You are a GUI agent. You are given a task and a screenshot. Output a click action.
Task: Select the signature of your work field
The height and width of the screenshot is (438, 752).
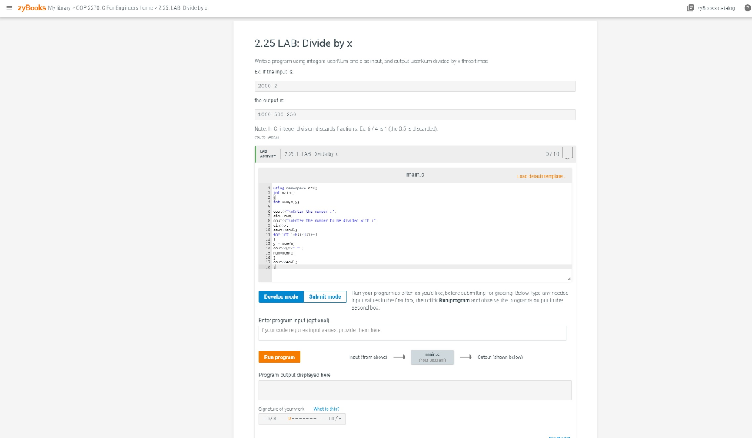point(301,418)
